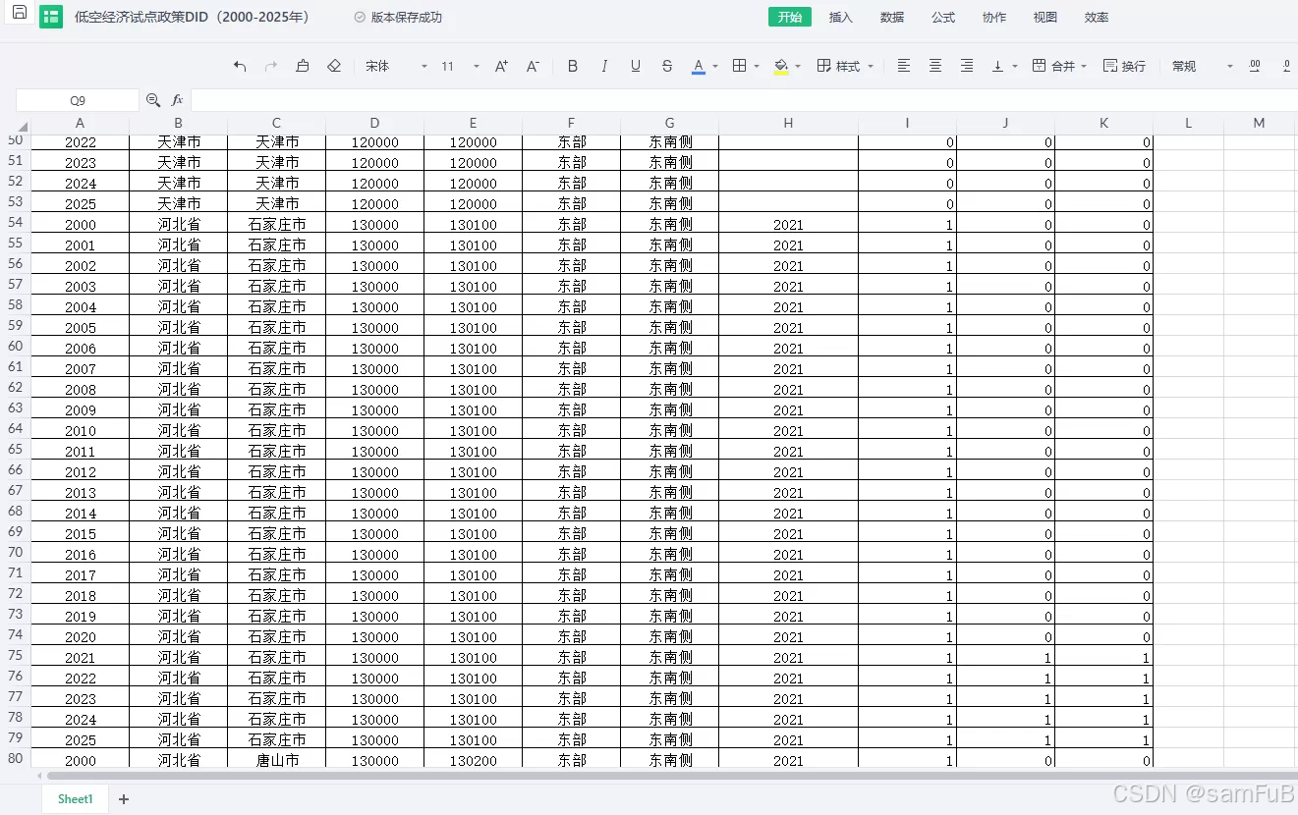
Task: Open borders dropdown arrow
Action: pyautogui.click(x=757, y=67)
